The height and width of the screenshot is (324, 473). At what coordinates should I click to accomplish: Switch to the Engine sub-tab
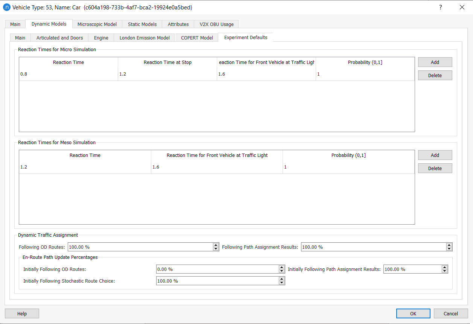point(101,38)
